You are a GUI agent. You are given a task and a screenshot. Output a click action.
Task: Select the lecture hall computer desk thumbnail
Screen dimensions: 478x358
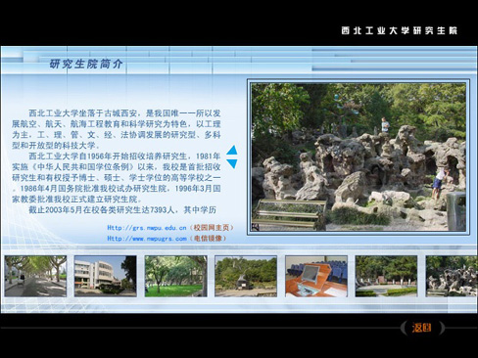click(316, 276)
